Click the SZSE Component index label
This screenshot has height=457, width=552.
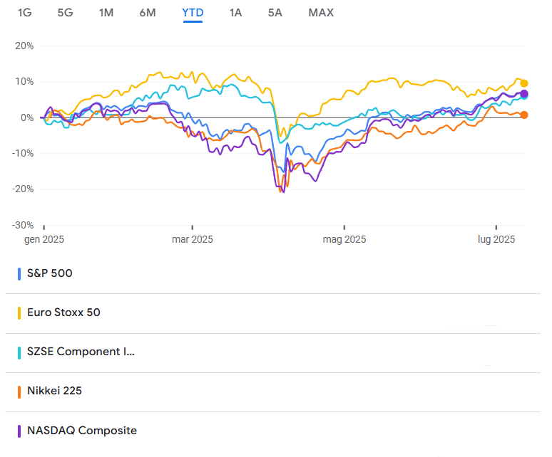81,352
